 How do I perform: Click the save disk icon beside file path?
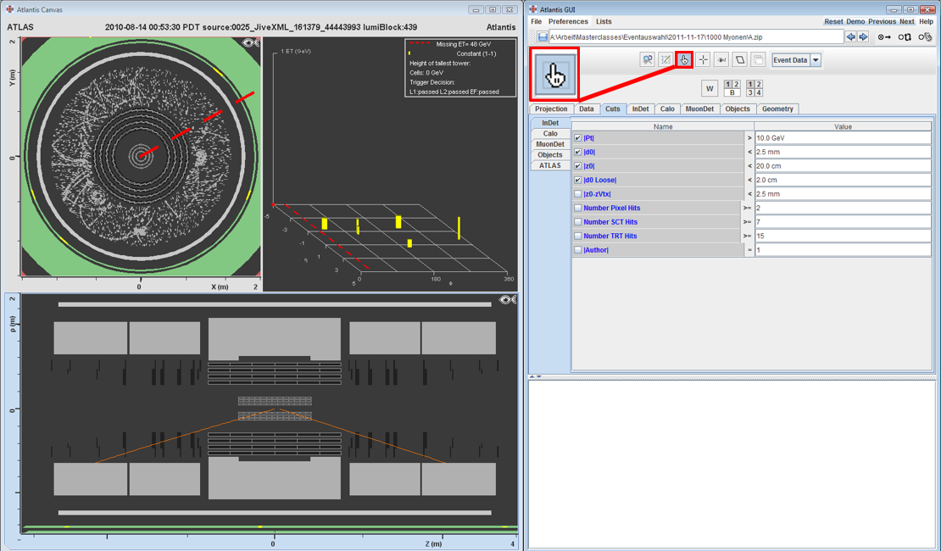point(543,37)
